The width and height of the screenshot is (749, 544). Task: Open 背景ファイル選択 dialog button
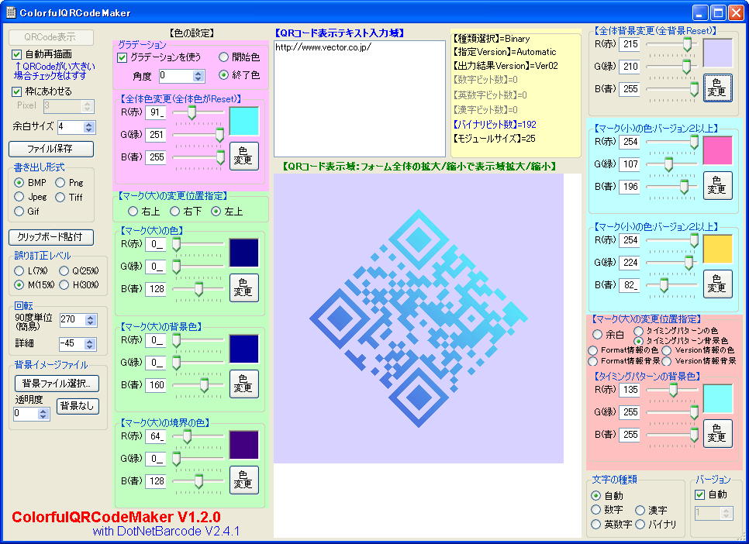pos(57,383)
